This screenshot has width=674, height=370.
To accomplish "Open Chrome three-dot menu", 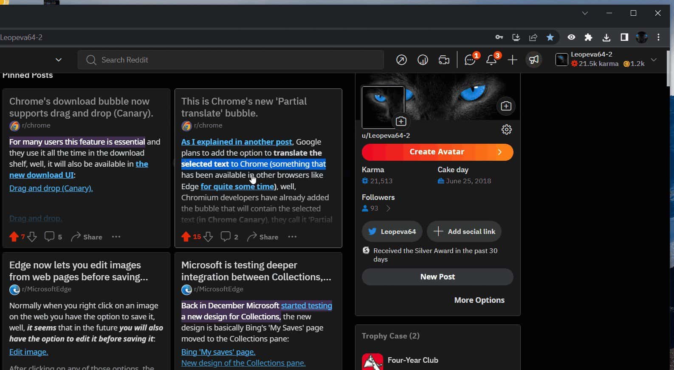I will pyautogui.click(x=659, y=37).
